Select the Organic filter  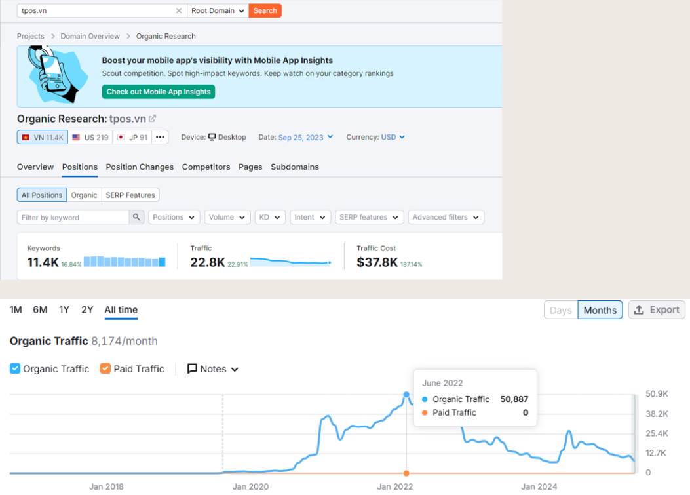[x=84, y=195]
